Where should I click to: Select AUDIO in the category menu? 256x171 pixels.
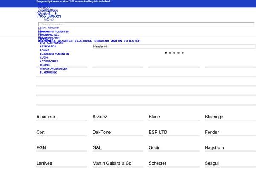tap(44, 58)
